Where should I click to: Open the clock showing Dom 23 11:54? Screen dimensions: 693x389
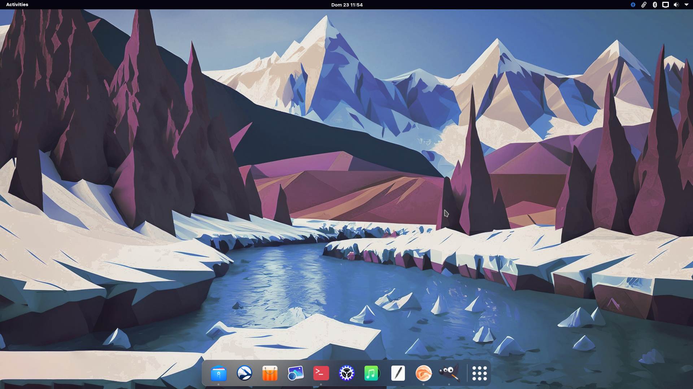[346, 5]
